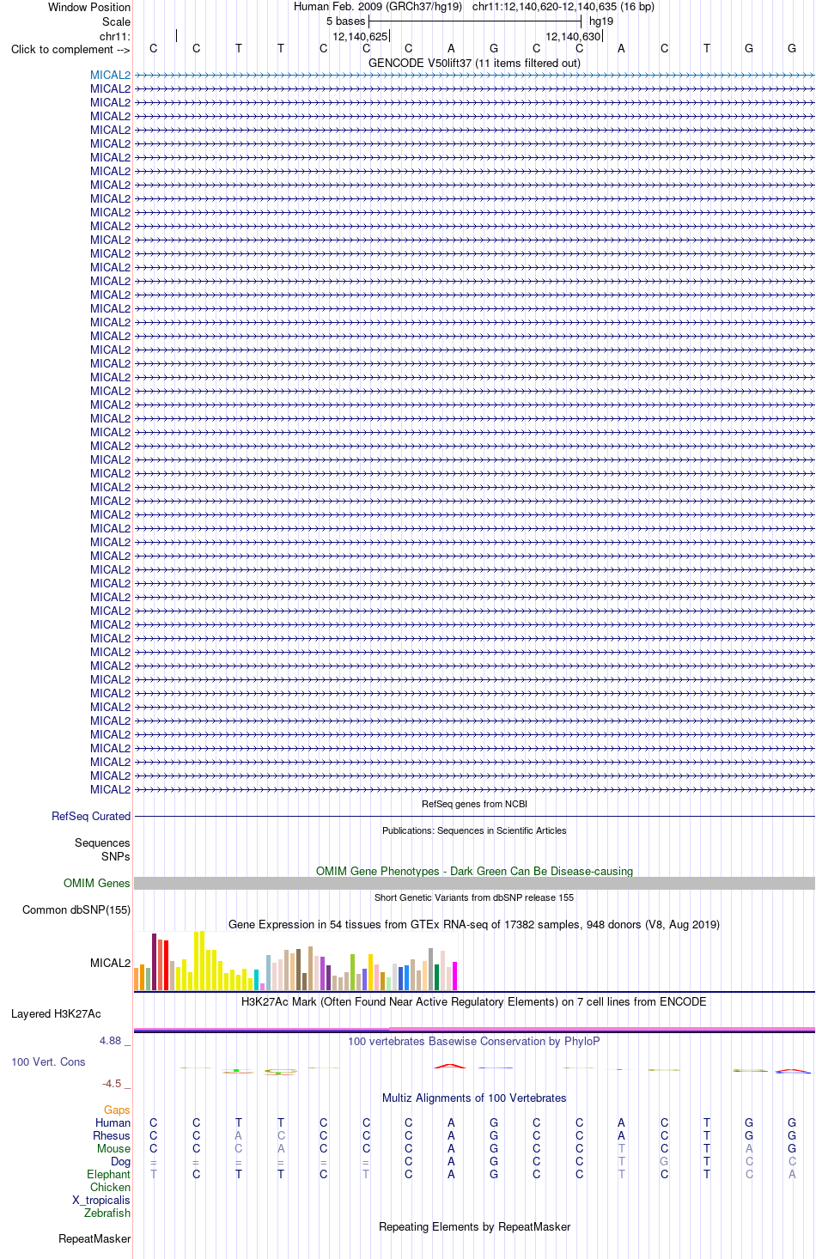The width and height of the screenshot is (816, 1259).
Task: Click 'Human Feb. 2009 (GRCh37/hg19)' assembly text
Action: click(378, 6)
